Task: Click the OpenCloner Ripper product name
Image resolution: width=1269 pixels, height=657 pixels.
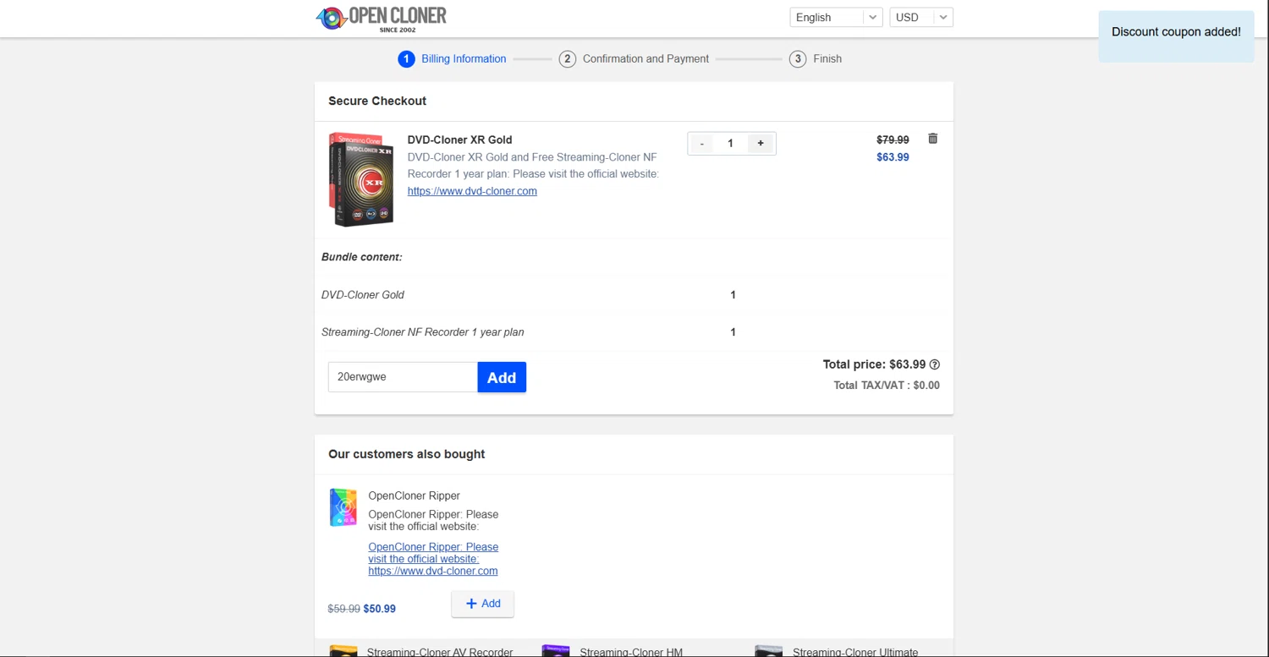Action: [x=414, y=496]
